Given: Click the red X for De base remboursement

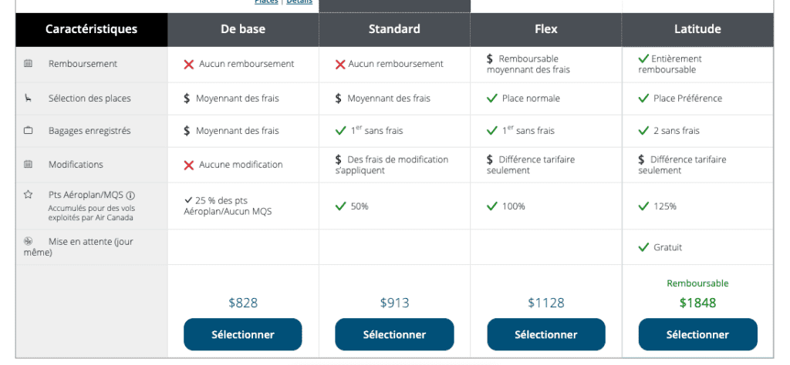Looking at the screenshot, I should 188,65.
